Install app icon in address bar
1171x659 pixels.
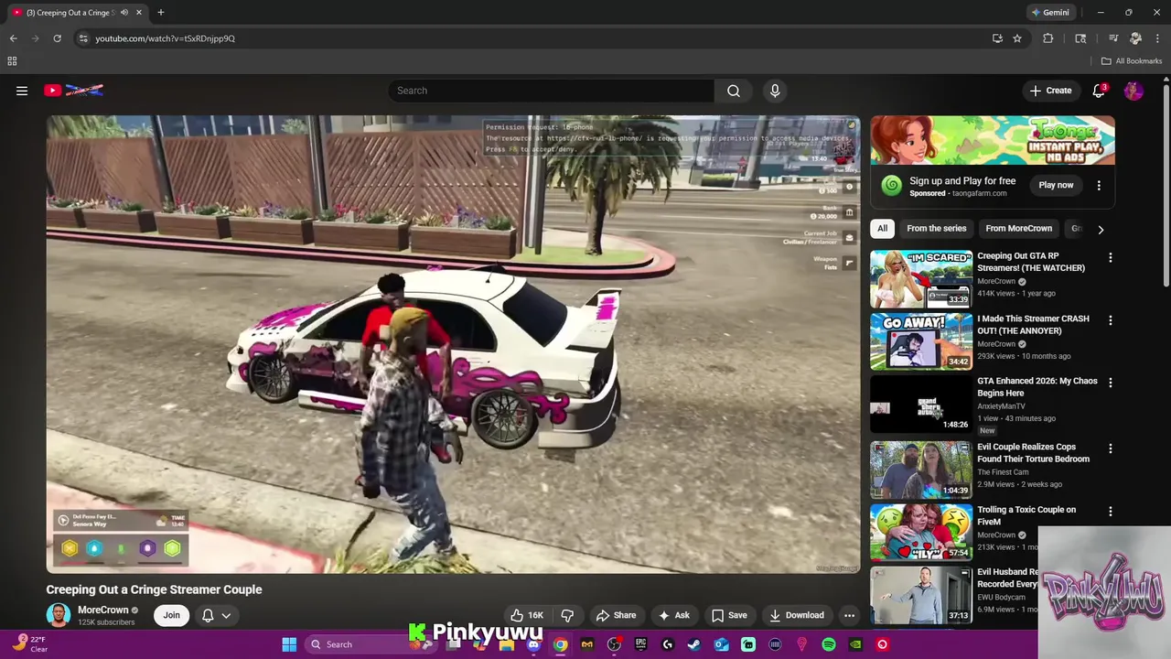(x=997, y=38)
